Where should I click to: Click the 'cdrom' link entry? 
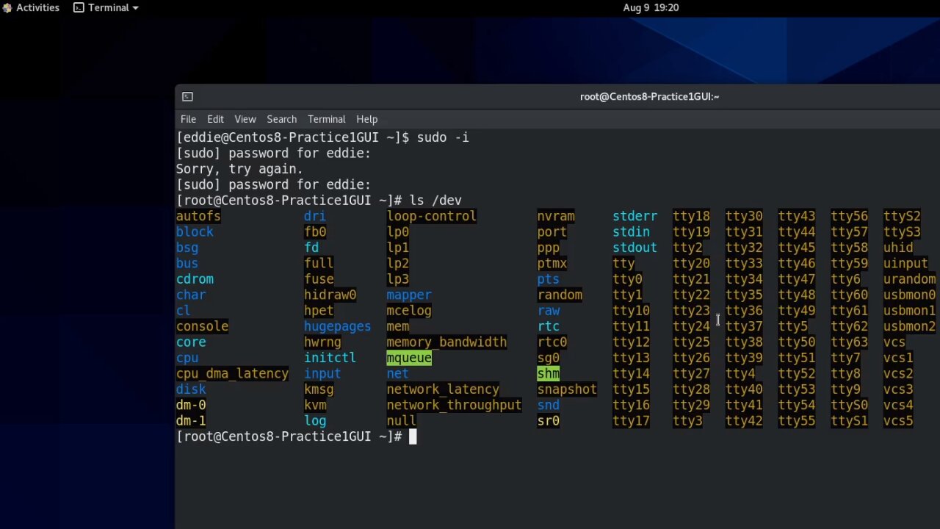(195, 279)
